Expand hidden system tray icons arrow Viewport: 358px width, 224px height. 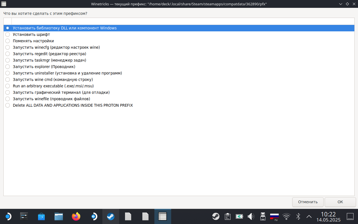click(x=309, y=216)
